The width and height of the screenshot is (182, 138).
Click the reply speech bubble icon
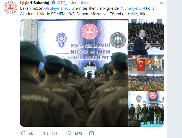tap(23, 133)
